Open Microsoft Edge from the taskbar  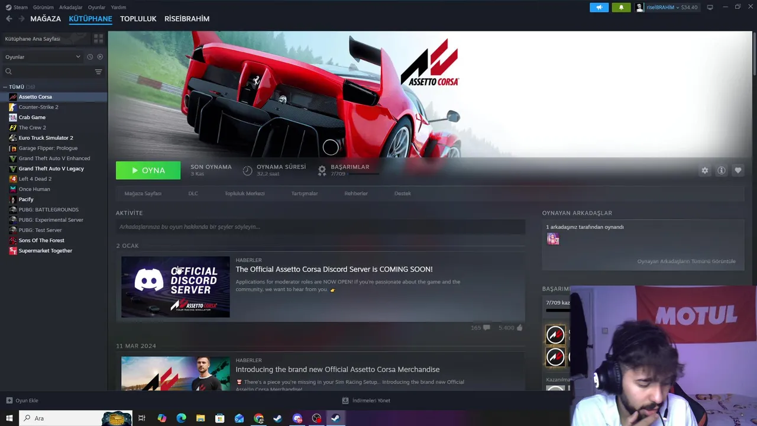[181, 418]
